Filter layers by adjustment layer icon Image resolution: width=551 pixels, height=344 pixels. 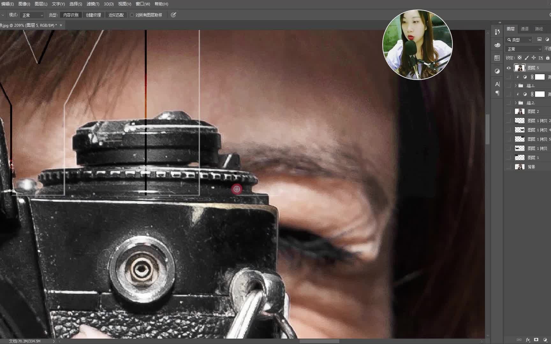[x=547, y=39]
